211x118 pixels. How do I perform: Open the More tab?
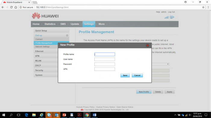point(102,24)
